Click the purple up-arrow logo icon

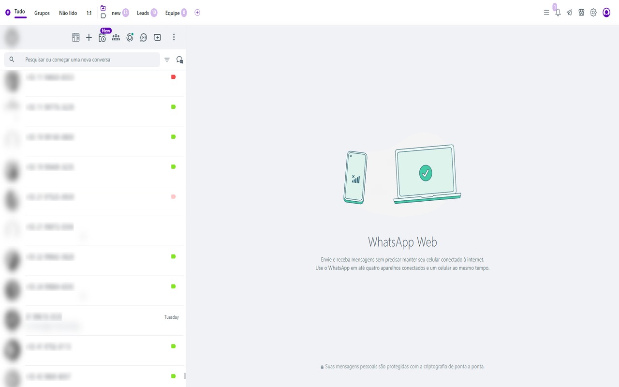(8, 13)
